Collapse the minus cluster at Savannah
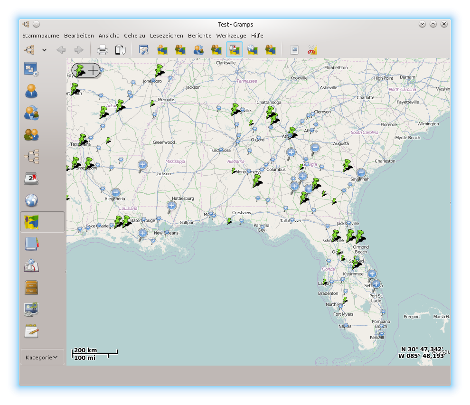Viewport: 470px width, 405px height. (x=361, y=173)
